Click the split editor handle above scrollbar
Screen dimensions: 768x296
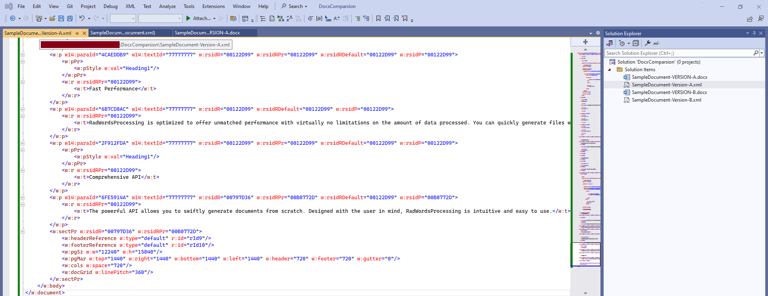[585, 42]
